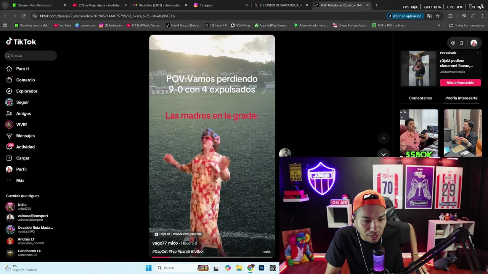Viewport: 488px width, 274px height.
Task: Click the Más información ad button
Action: pyautogui.click(x=460, y=83)
